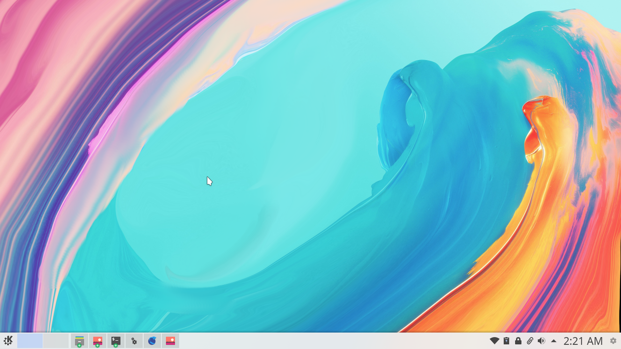Open the image app without plus badge
This screenshot has height=349, width=621.
(170, 341)
